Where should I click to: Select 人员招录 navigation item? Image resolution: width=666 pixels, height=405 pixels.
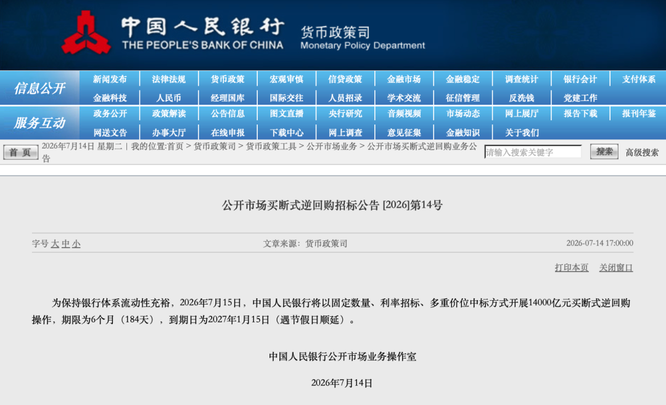coord(345,98)
